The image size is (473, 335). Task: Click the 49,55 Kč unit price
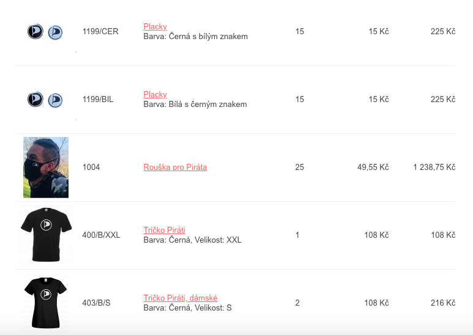373,167
